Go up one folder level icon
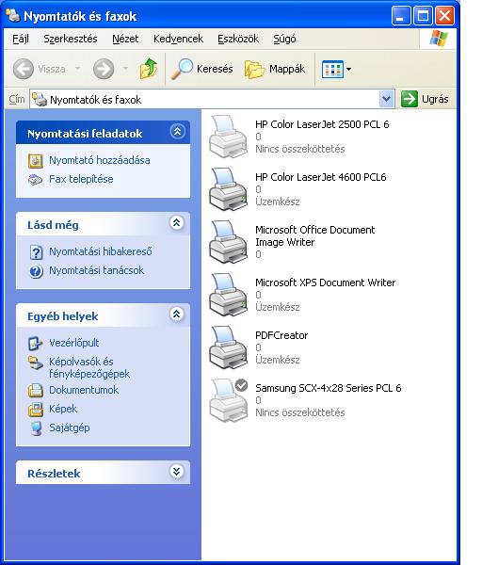Screen dimensions: 482x565 [149, 69]
